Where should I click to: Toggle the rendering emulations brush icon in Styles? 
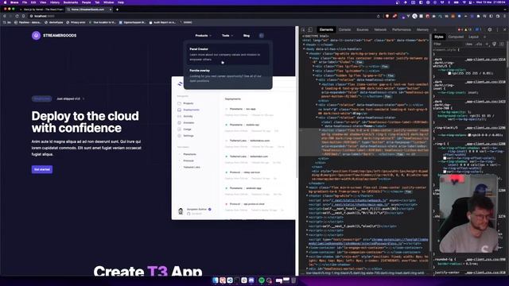[494, 44]
